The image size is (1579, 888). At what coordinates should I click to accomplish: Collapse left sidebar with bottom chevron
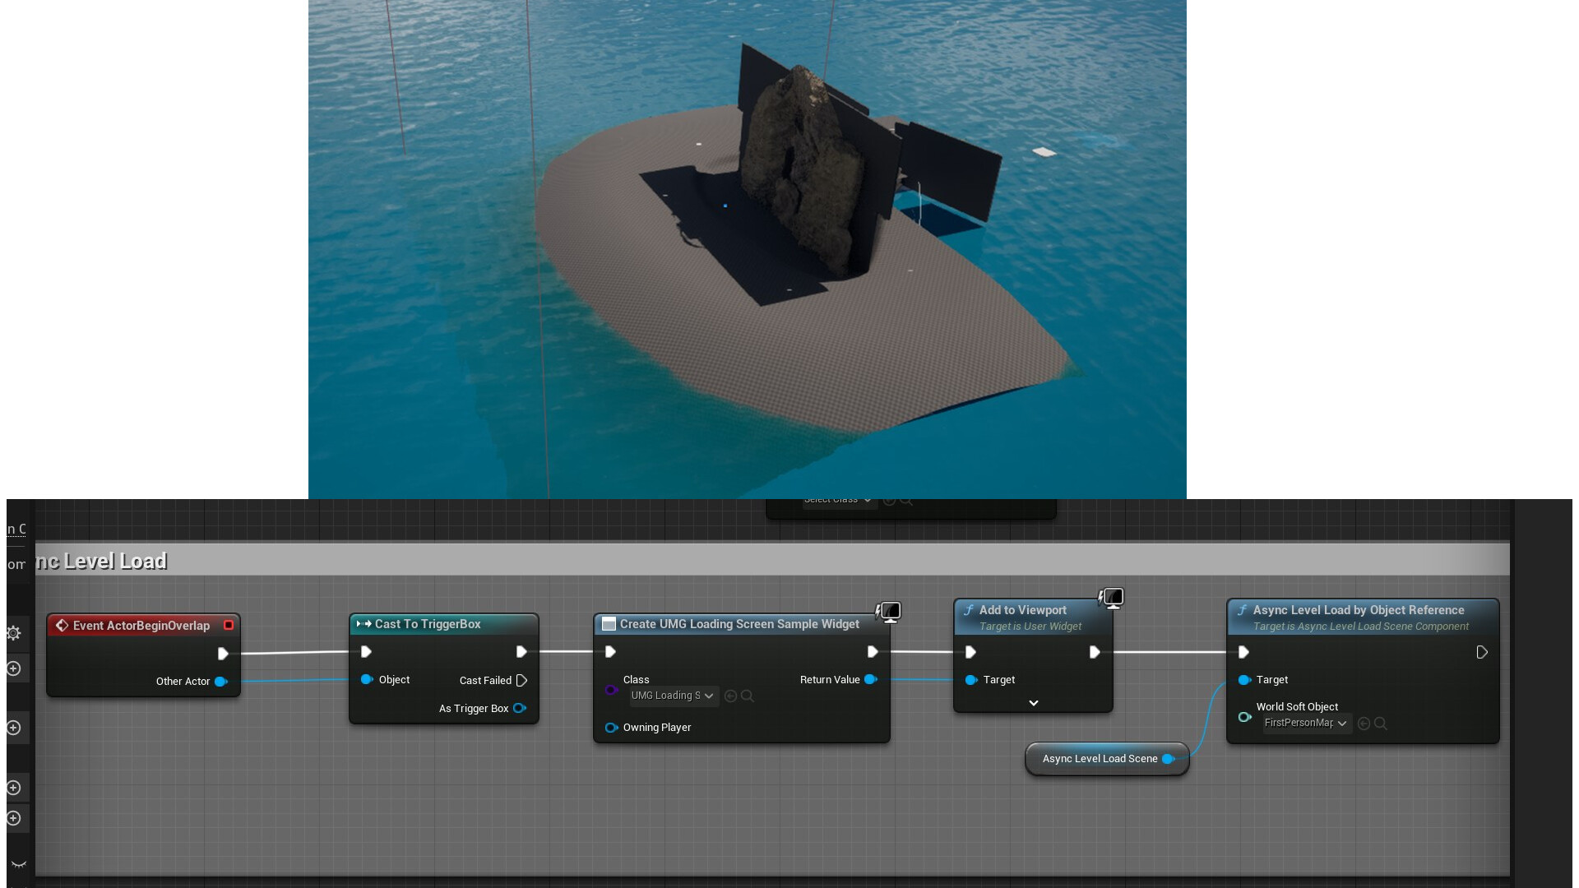pyautogui.click(x=19, y=864)
